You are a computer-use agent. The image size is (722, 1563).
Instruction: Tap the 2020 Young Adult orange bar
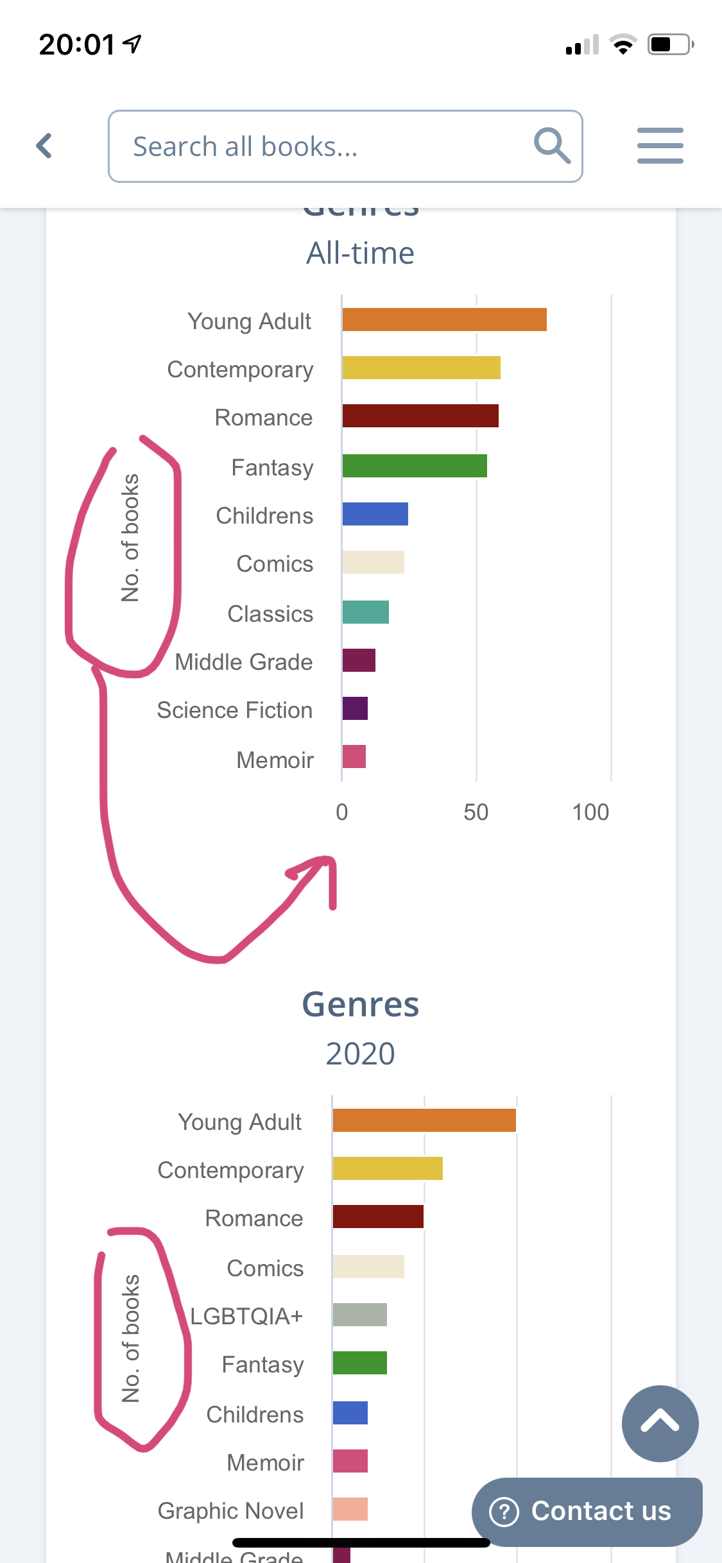click(424, 1120)
